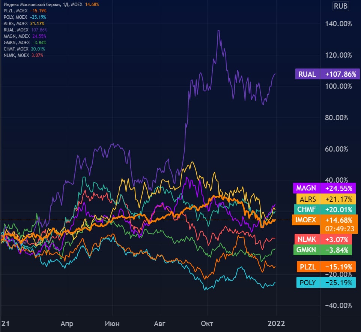The height and width of the screenshot is (332, 361).
Task: Click the Авг time axis label
Action: (160, 324)
